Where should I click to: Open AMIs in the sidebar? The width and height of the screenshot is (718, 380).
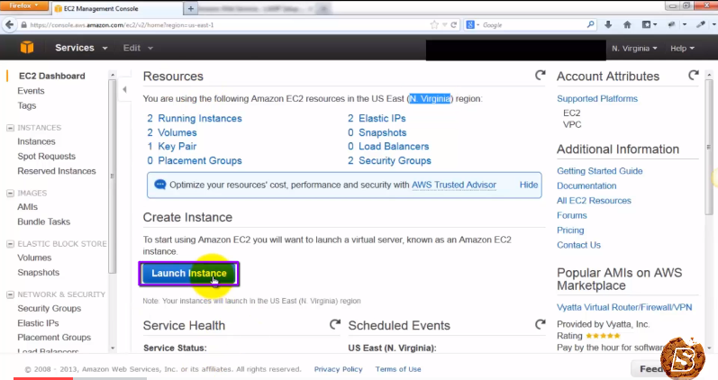pos(27,207)
